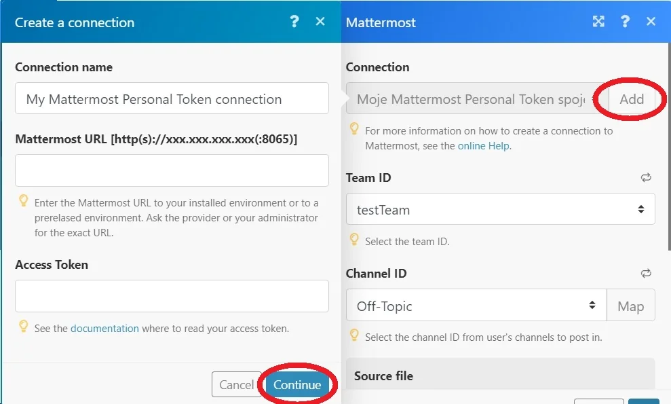Viewport: 671px width, 404px height.
Task: Close the Create a connection dialog
Action: pos(320,22)
